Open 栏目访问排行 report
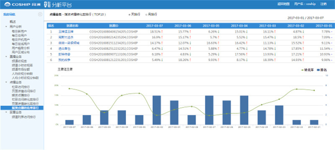 (21, 87)
